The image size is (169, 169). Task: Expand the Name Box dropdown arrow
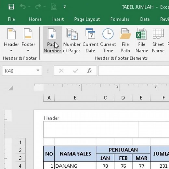(x=38, y=71)
